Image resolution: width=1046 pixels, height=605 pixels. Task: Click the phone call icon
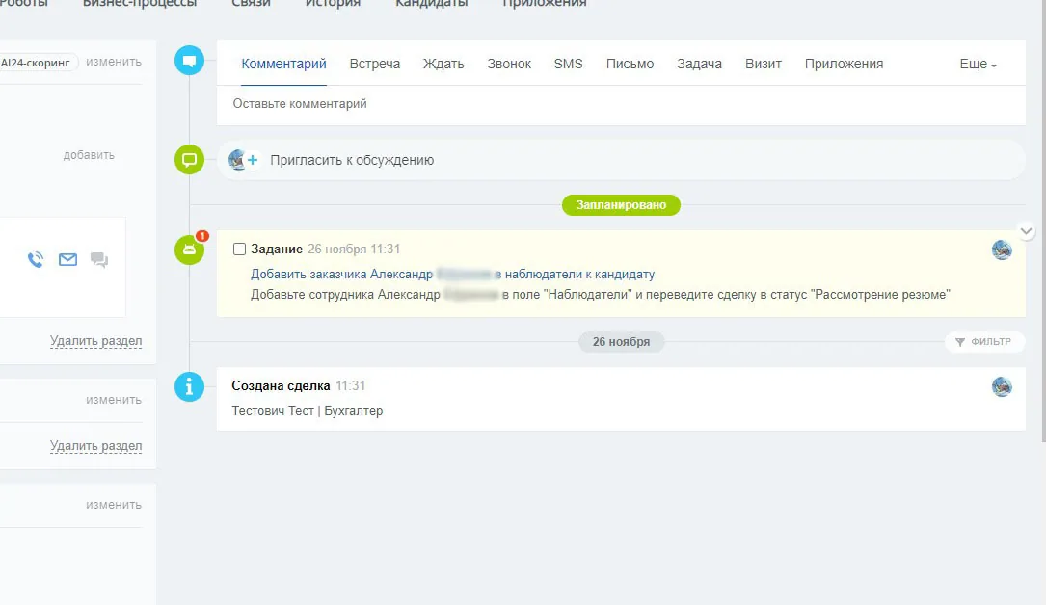click(x=36, y=259)
